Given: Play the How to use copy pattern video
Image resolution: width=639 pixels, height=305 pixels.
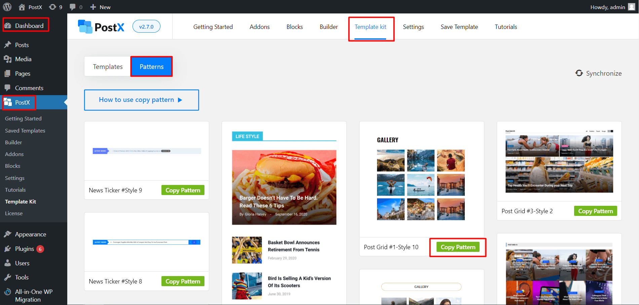Looking at the screenshot, I should (x=141, y=100).
